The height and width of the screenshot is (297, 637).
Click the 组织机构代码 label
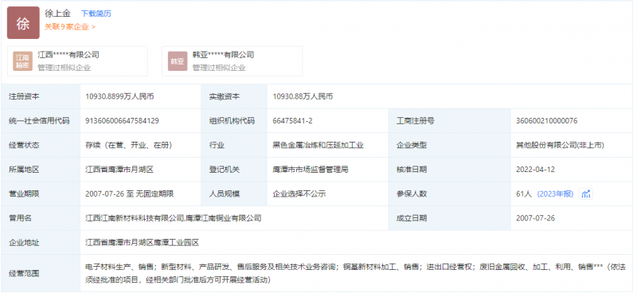click(232, 121)
